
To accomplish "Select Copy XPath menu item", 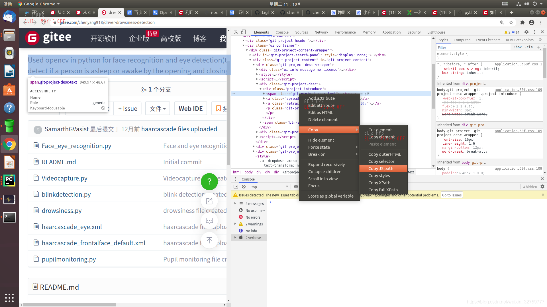I will click(x=383, y=183).
